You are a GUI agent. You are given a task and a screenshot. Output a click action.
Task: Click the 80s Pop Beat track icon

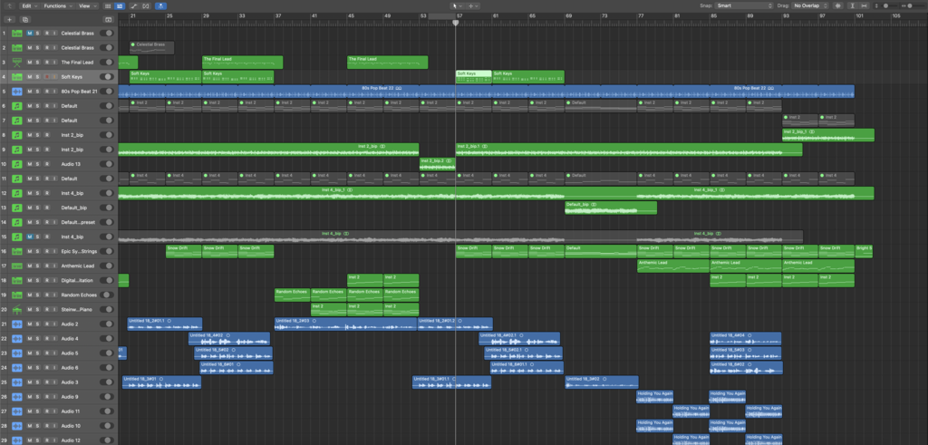click(17, 92)
